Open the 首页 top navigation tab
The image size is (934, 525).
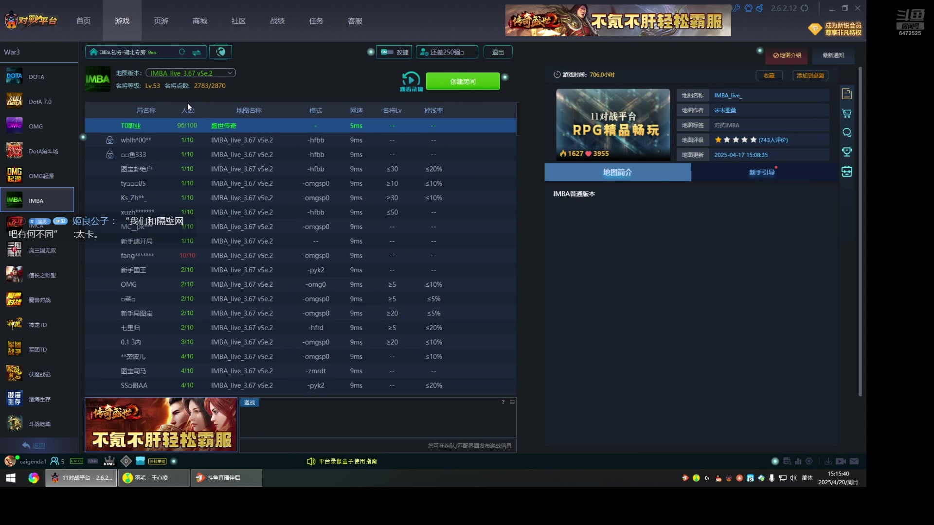tap(83, 21)
